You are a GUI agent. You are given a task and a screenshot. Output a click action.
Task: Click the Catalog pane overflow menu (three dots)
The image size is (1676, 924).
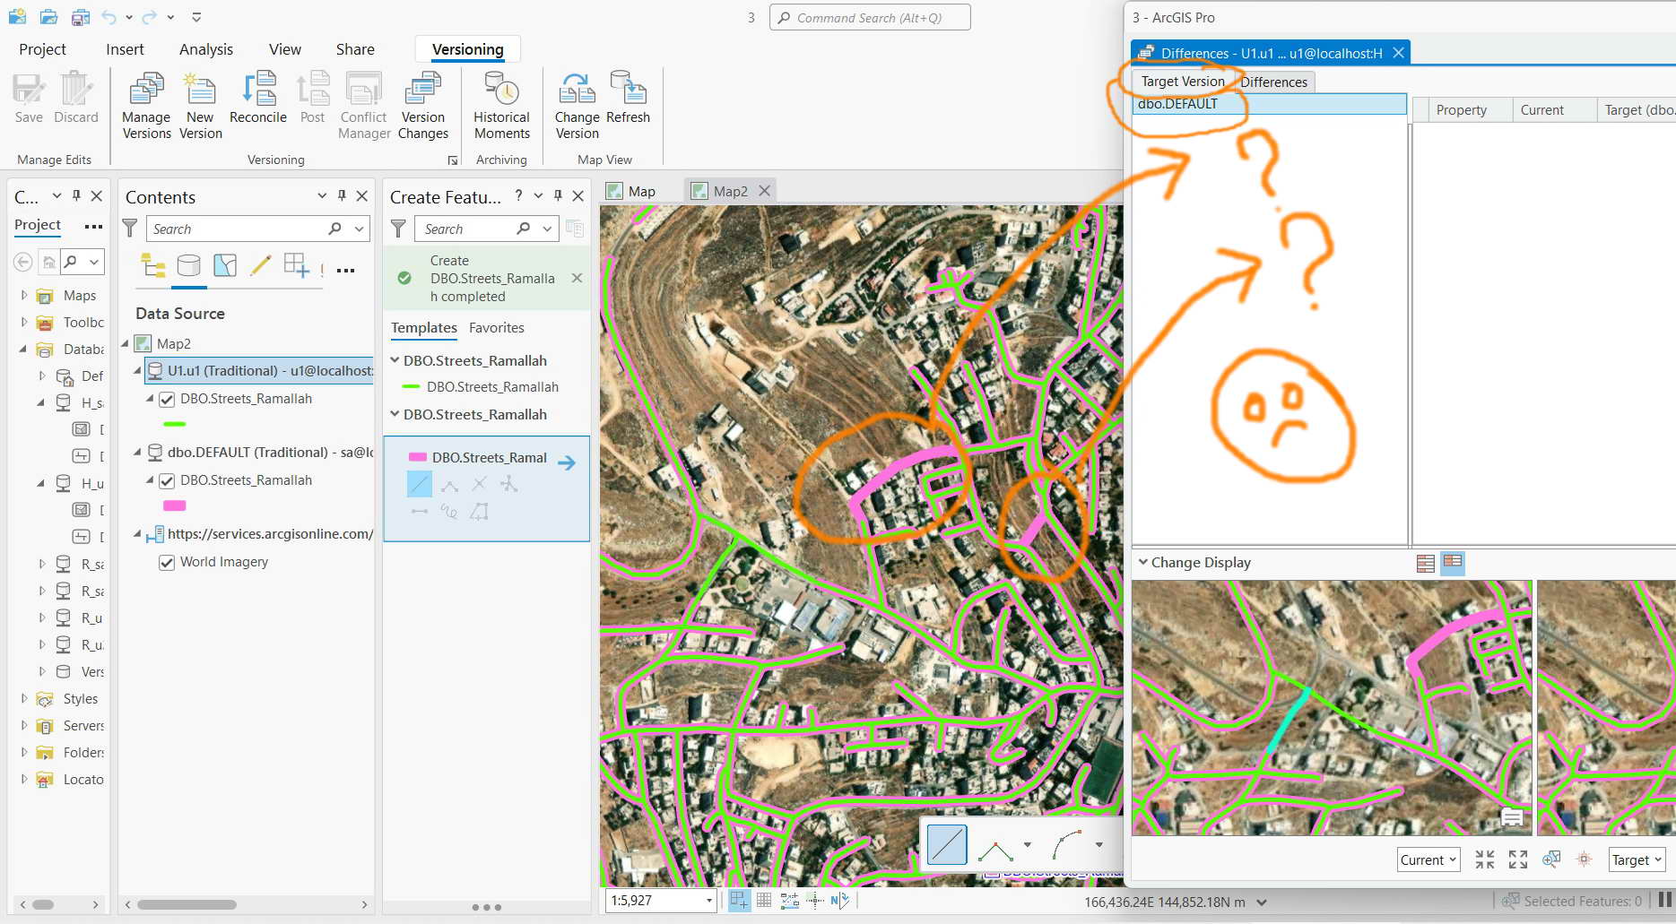click(x=92, y=226)
